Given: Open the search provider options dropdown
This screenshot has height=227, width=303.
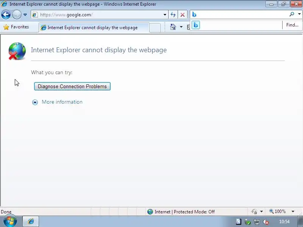Looking at the screenshot, I should point(299,14).
